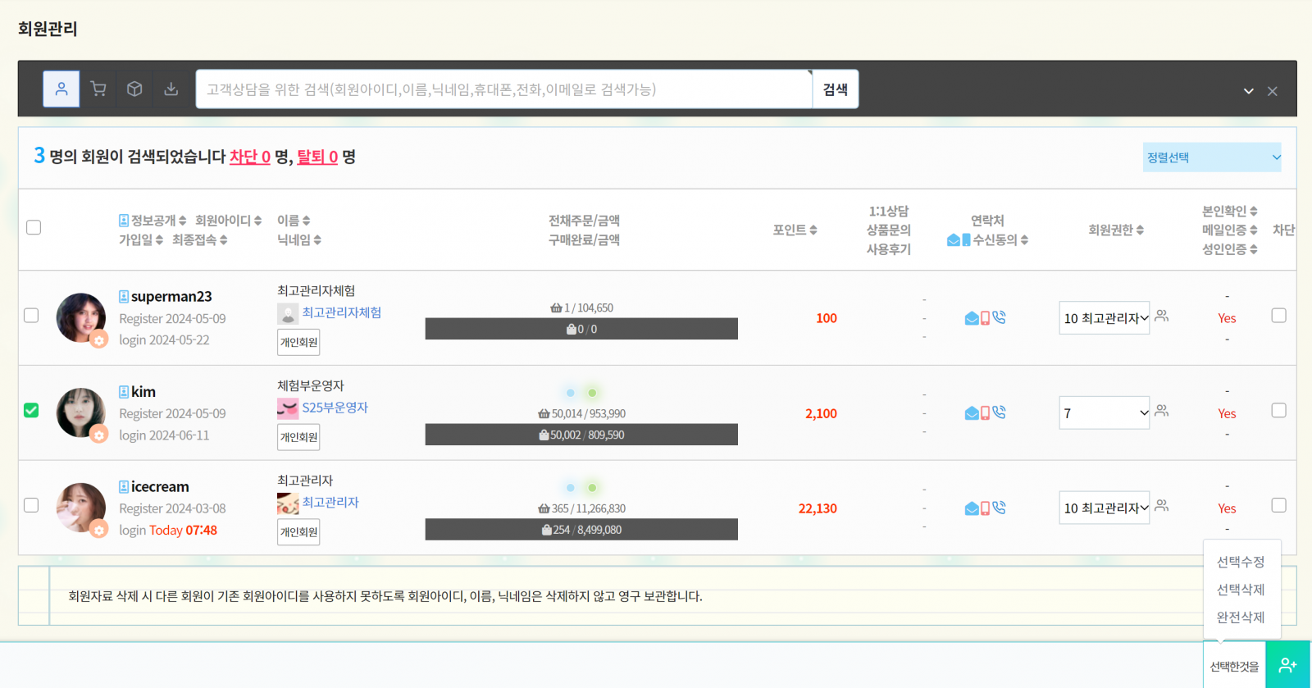The image size is (1312, 688).
Task: Check the select-all checkbox in table header
Action: (x=34, y=227)
